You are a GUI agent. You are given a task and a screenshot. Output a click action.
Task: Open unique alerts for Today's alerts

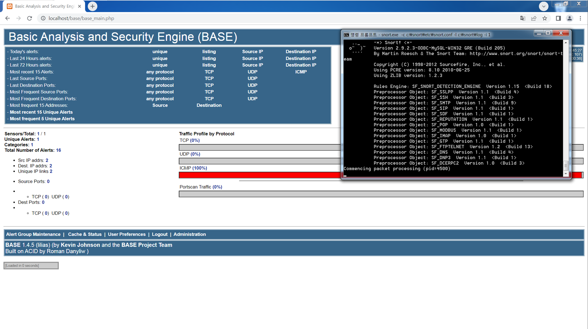click(x=160, y=52)
